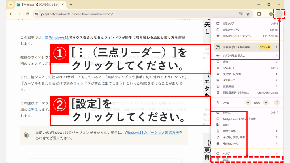The image size is (290, 163).
Task: Click the browser back arrow
Action: click(x=11, y=14)
